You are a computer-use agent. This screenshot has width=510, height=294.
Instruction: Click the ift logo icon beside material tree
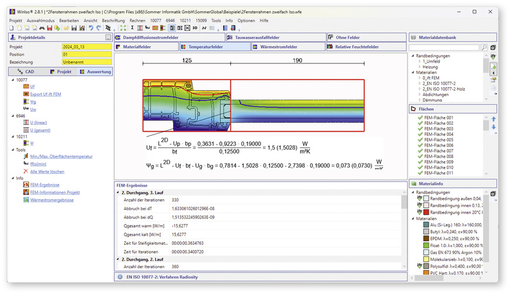click(493, 56)
